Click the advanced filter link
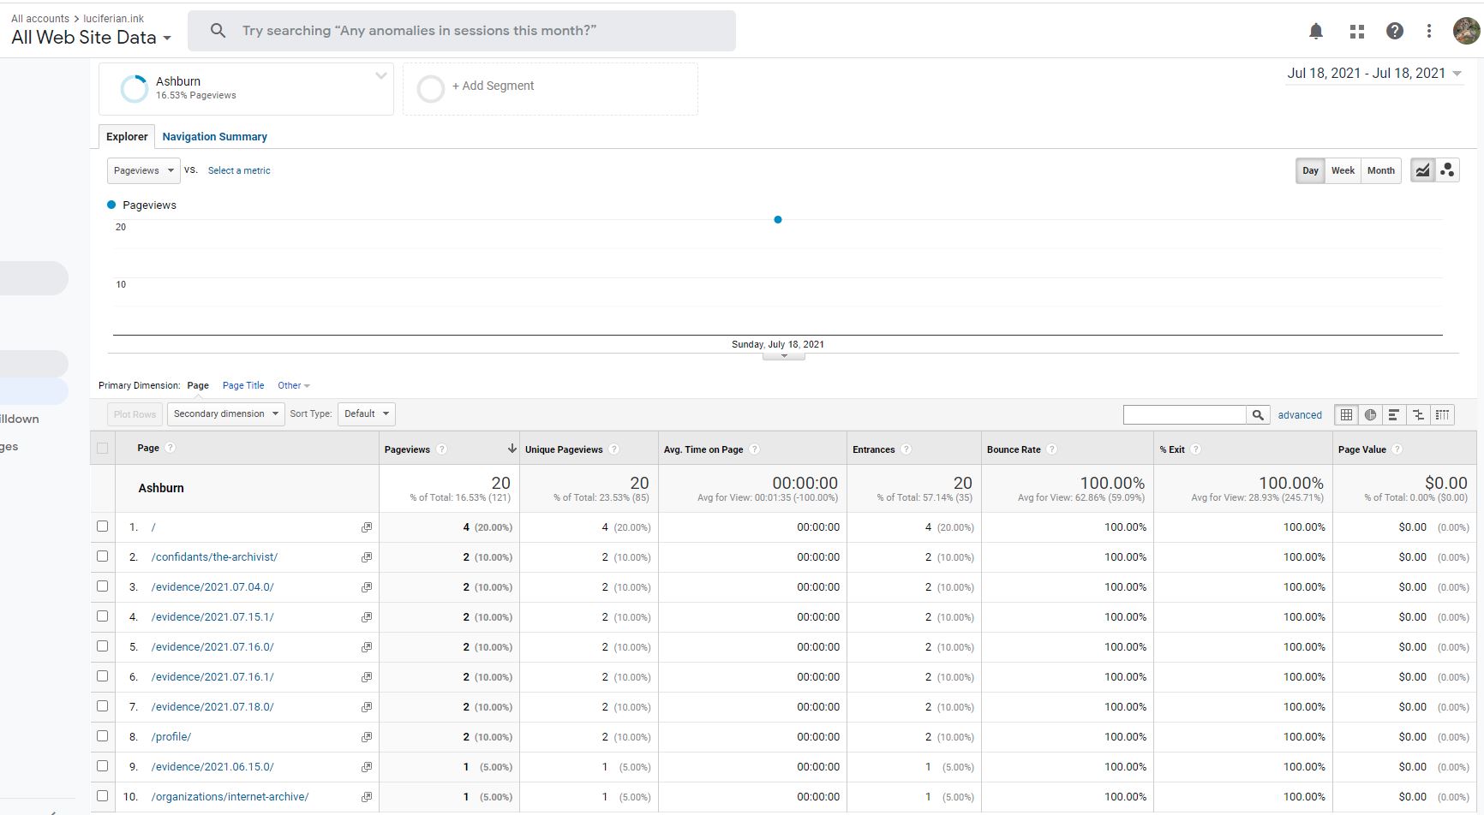This screenshot has width=1484, height=815. coord(1300,415)
